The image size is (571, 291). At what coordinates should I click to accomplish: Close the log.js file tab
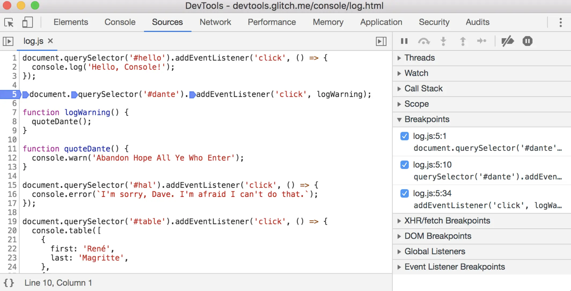pyautogui.click(x=50, y=41)
